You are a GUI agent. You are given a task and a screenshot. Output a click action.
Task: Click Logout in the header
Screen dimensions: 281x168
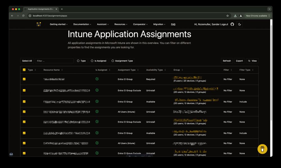click(224, 24)
